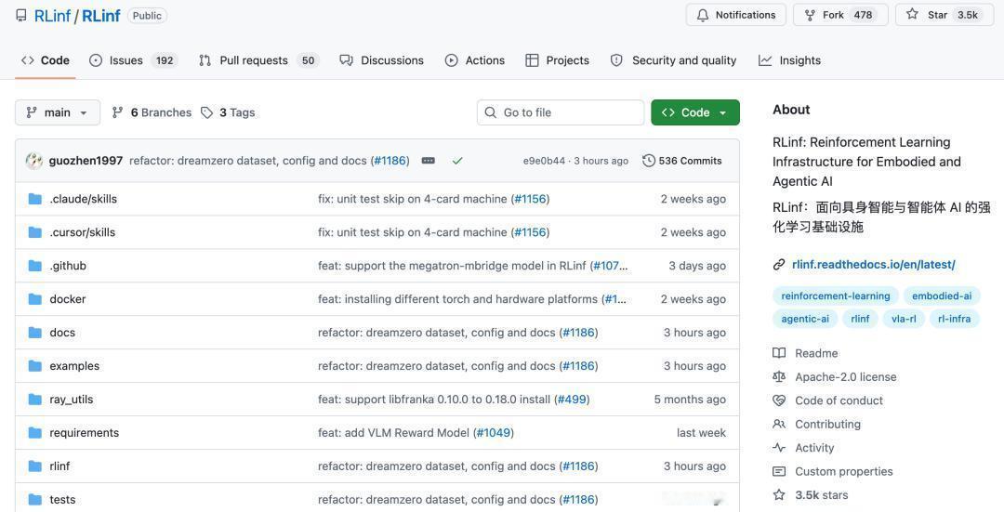Switch to the Code tab
Viewport: 1004px width, 512px height.
[x=46, y=60]
